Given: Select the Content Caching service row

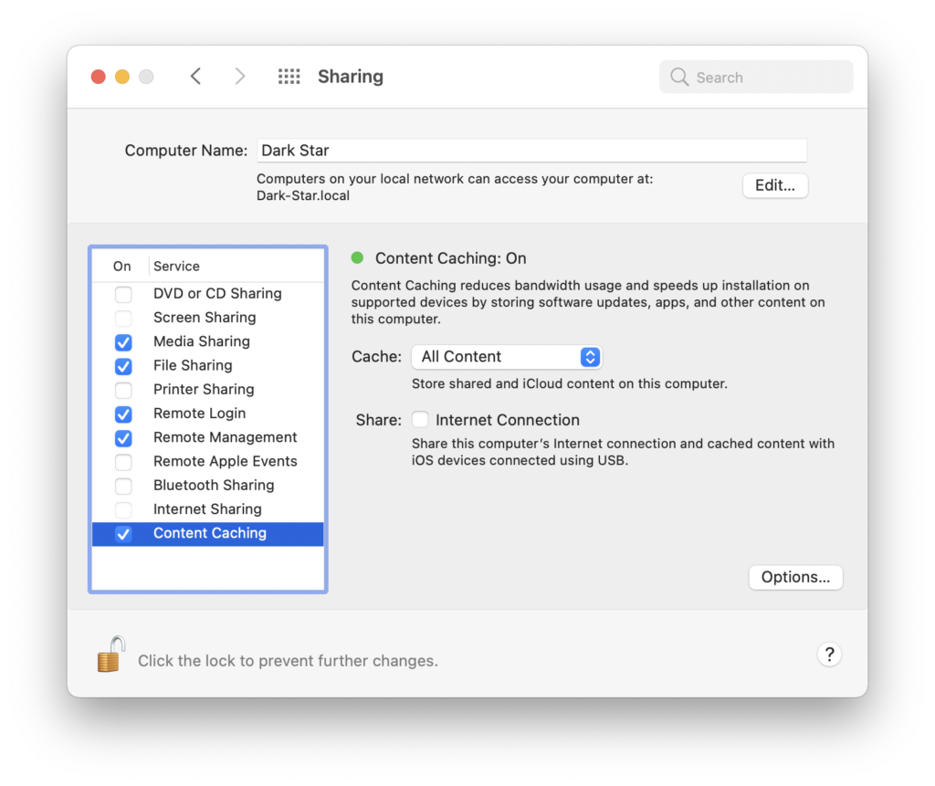Looking at the screenshot, I should click(207, 534).
